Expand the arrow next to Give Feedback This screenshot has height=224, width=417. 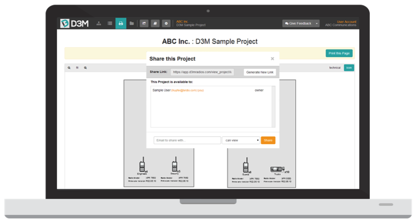tap(317, 23)
